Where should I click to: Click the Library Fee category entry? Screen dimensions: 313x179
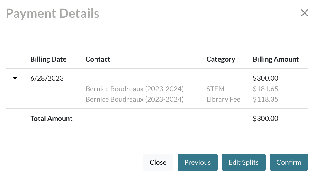tap(223, 99)
